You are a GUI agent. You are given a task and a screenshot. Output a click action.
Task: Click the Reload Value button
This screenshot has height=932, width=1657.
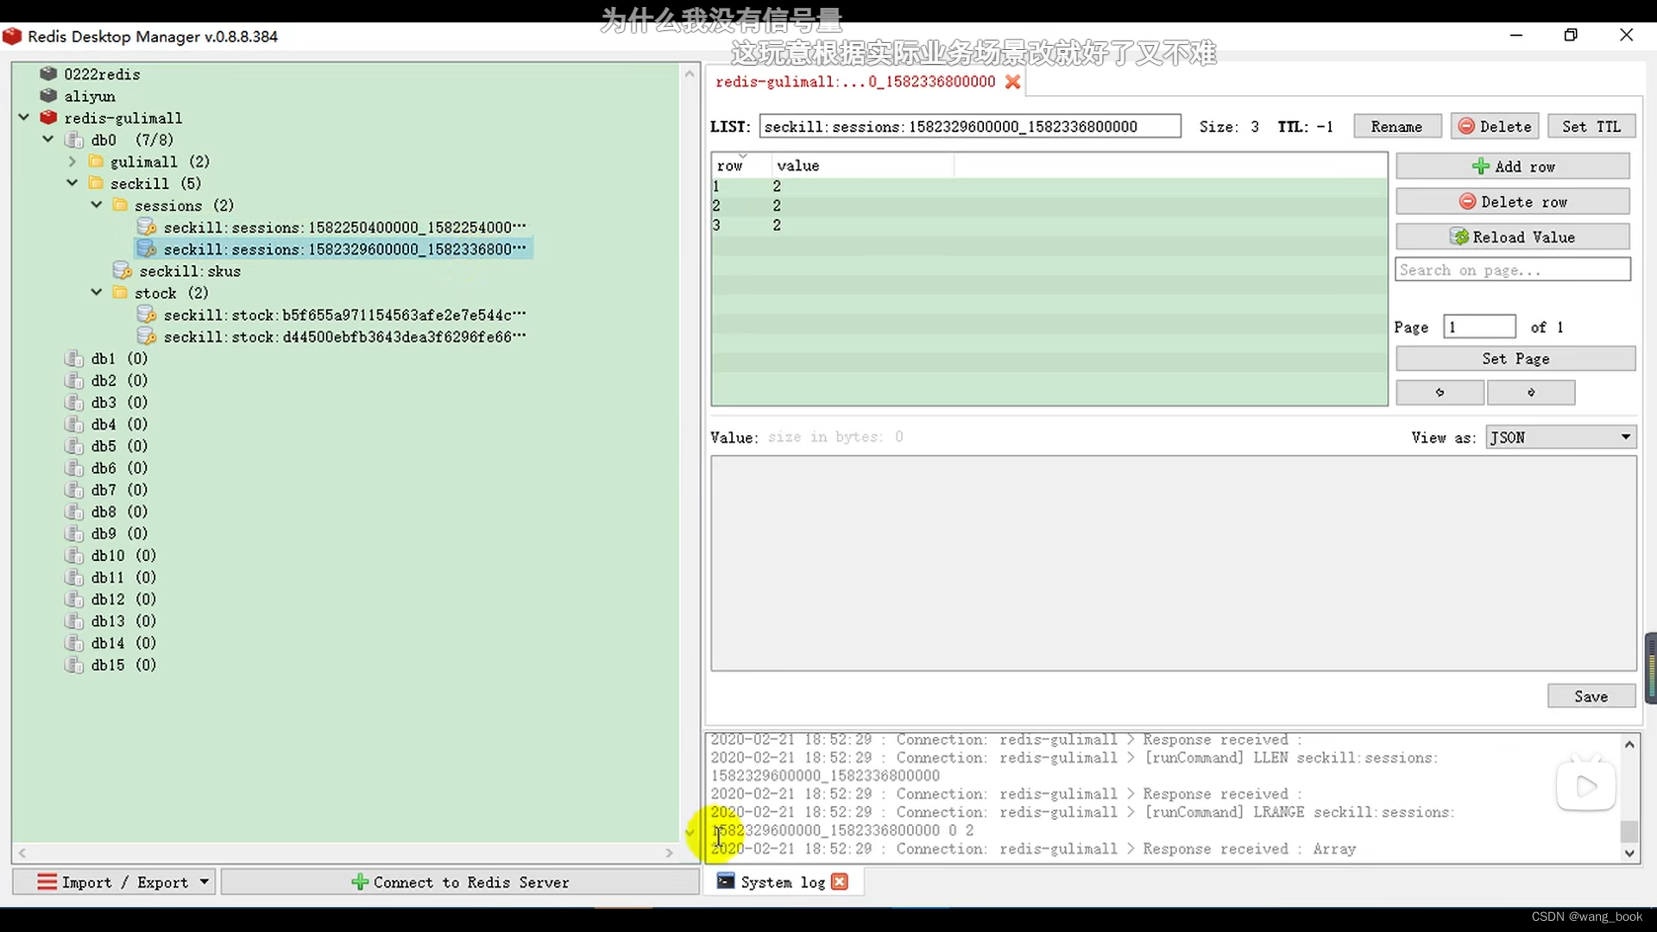[x=1513, y=237]
